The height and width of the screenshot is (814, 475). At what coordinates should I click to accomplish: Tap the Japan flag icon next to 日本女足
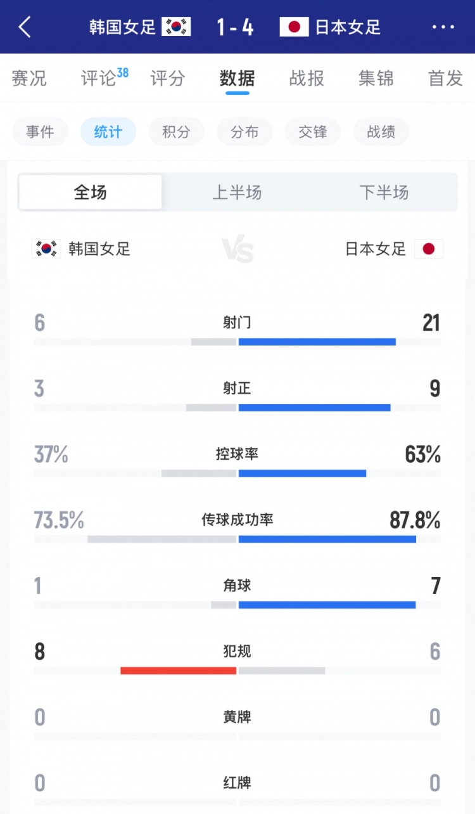point(294,27)
